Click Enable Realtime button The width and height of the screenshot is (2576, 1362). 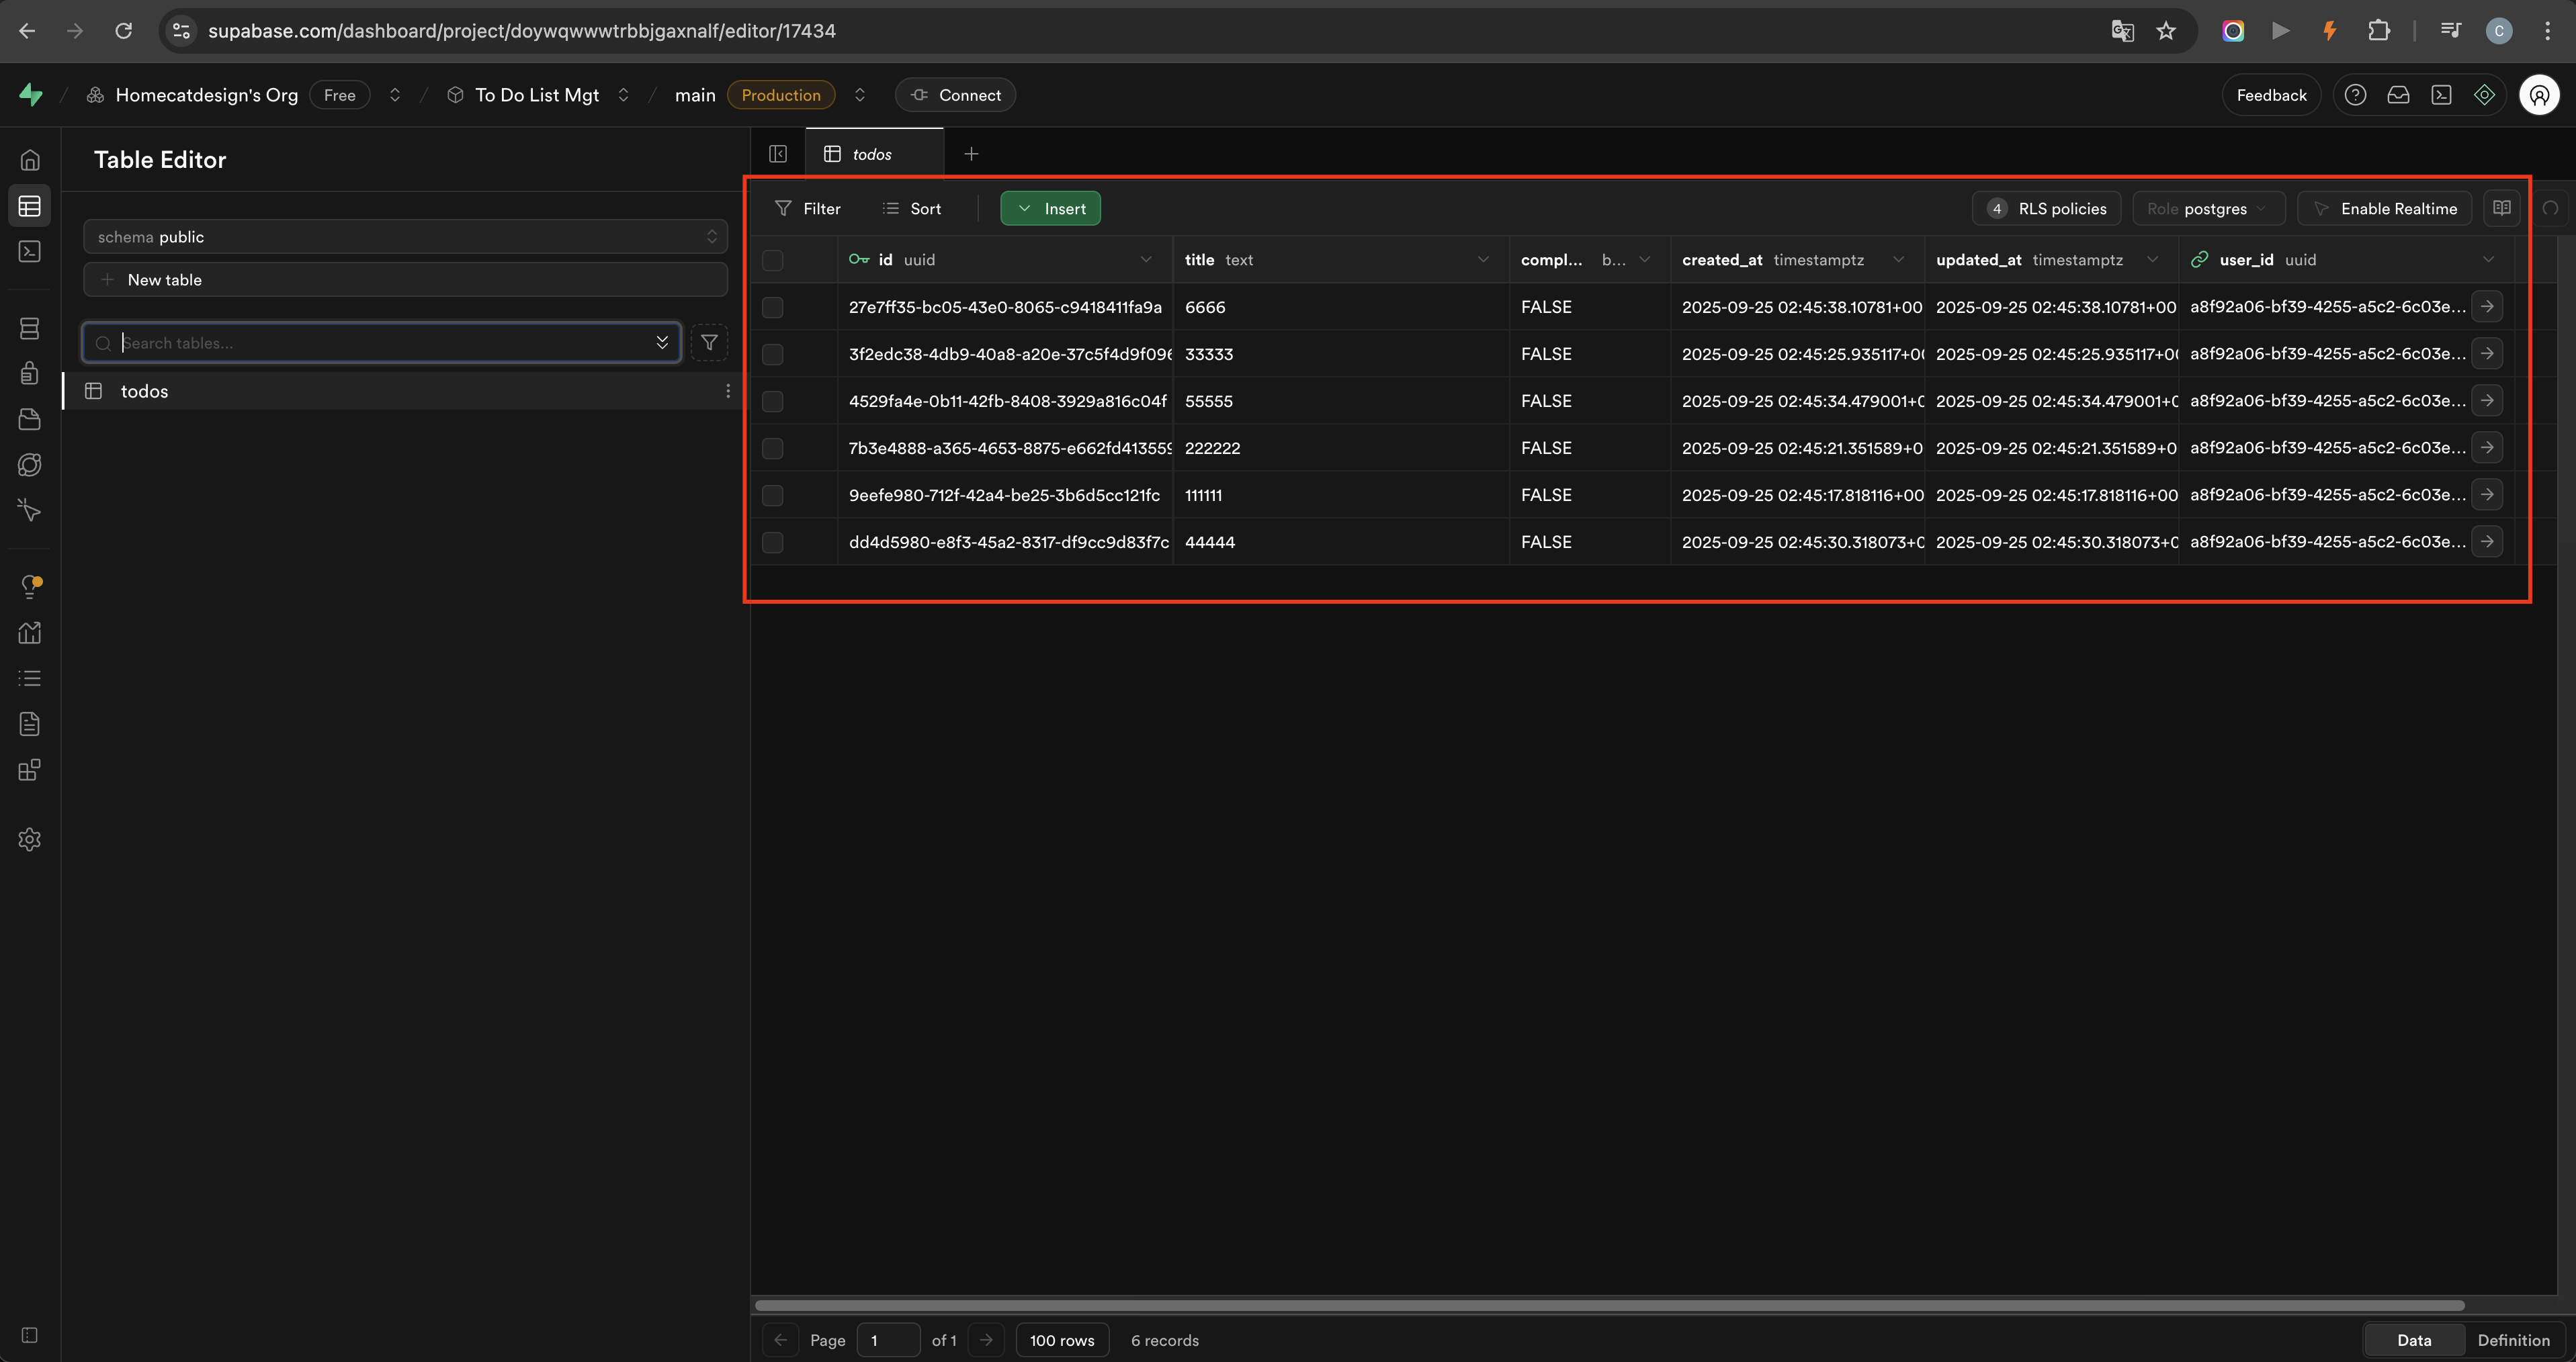(x=2384, y=209)
